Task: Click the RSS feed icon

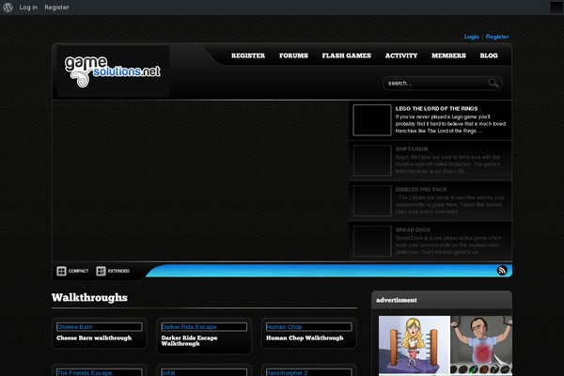Action: (502, 270)
